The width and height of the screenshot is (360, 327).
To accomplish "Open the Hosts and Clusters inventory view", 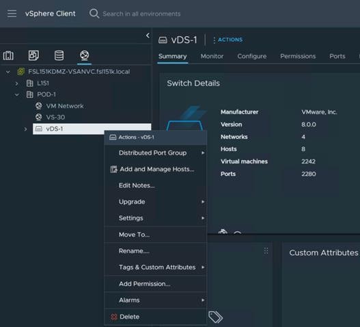I will pos(8,55).
